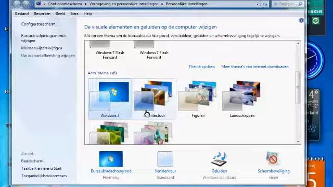This screenshot has width=333, height=187.
Task: Click Vormgeving en persoonlijke instellingen breadcrumb
Action: [124, 4]
